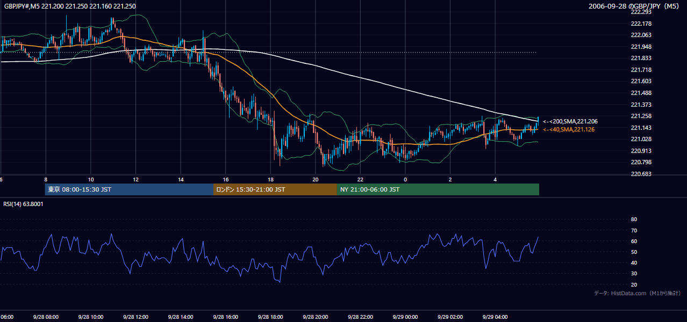Select the NY 21:00-06:00 JST session bar
The image size is (687, 322).
(438, 189)
